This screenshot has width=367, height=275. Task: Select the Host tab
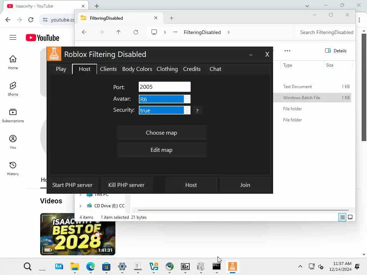click(x=85, y=69)
